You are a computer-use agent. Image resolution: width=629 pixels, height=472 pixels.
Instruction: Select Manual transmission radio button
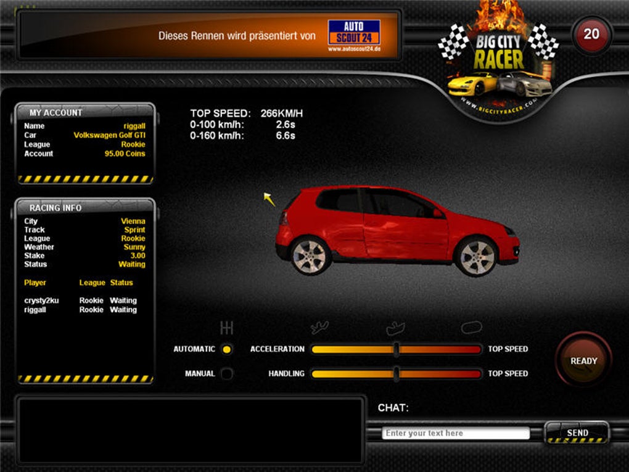coord(227,374)
